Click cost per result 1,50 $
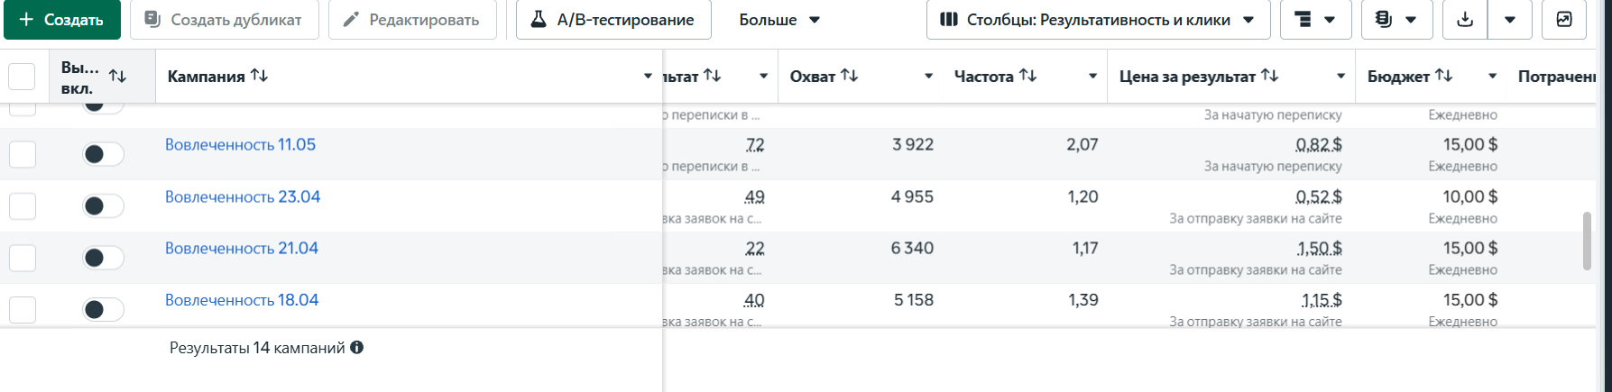 1320,249
